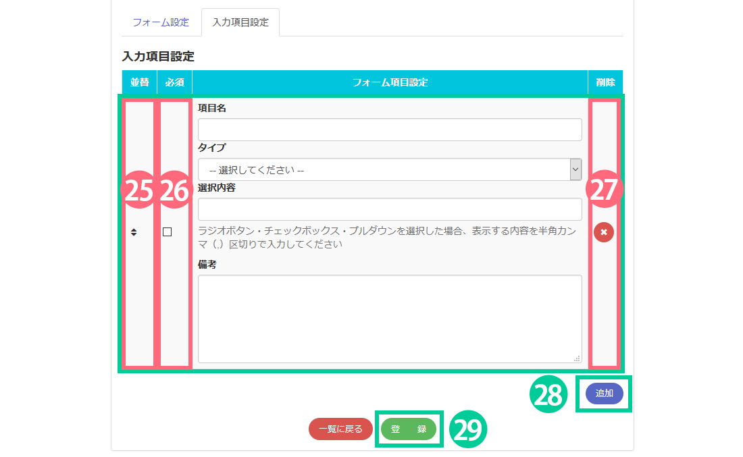Click the pink number 27 badge

coord(605,190)
